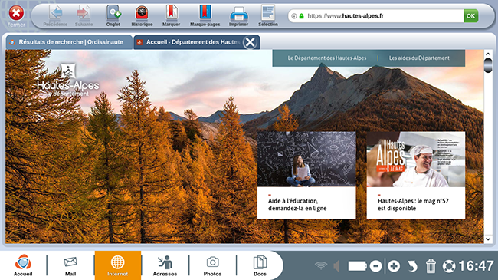Open a new tab with Onglet icon
This screenshot has height=280, width=498.
tap(113, 15)
